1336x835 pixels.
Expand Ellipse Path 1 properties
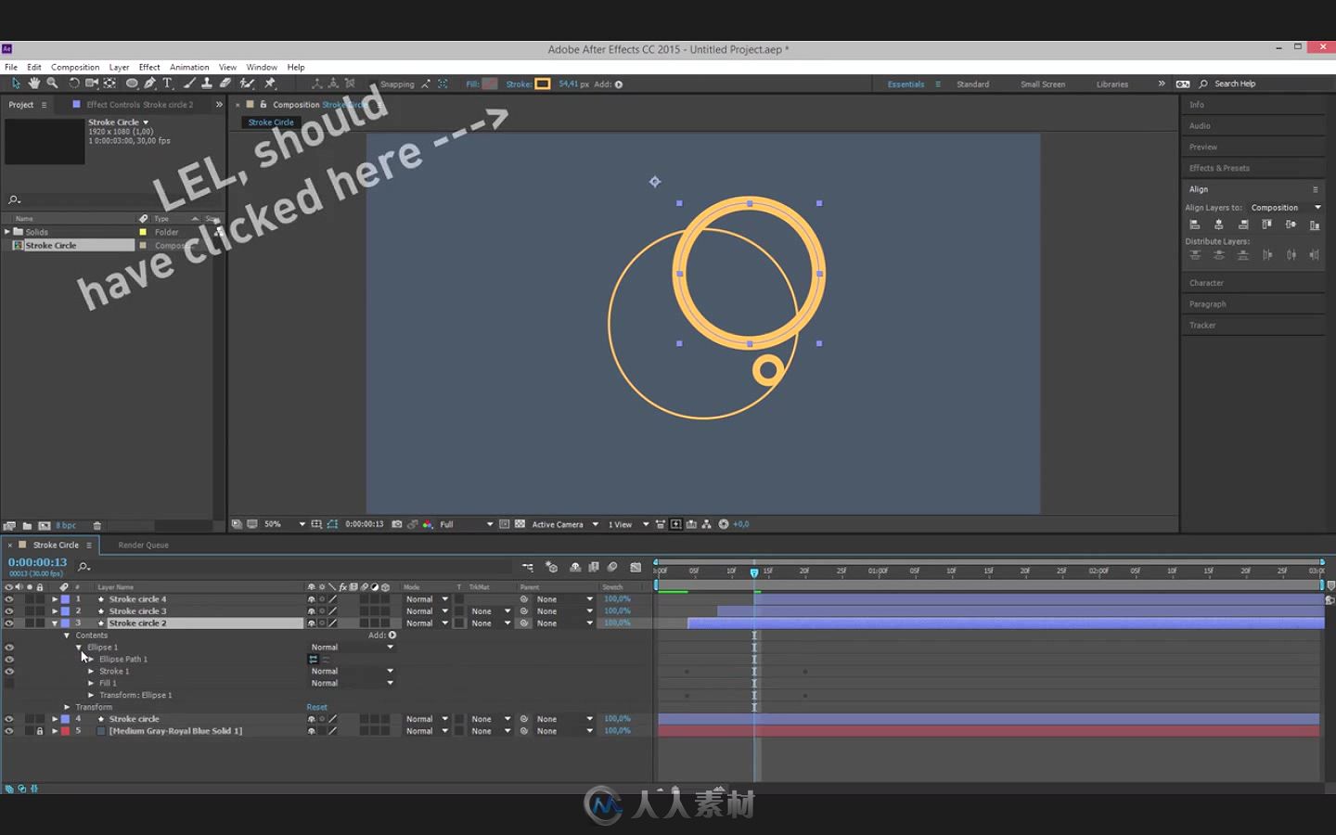[91, 660]
